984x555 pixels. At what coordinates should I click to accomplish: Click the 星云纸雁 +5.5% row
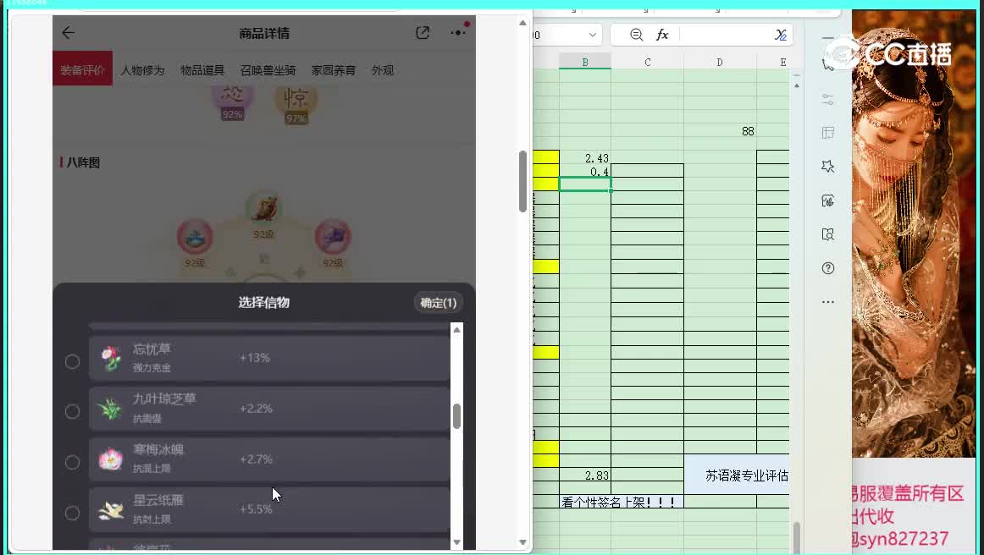(x=270, y=510)
